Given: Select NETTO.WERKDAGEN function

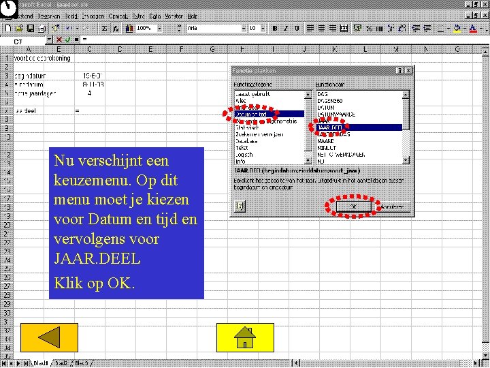Looking at the screenshot, I should click(x=359, y=155).
